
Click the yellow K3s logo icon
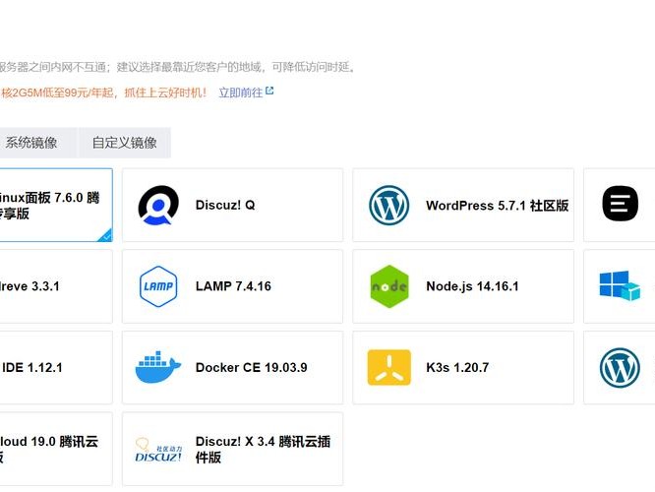(x=388, y=367)
